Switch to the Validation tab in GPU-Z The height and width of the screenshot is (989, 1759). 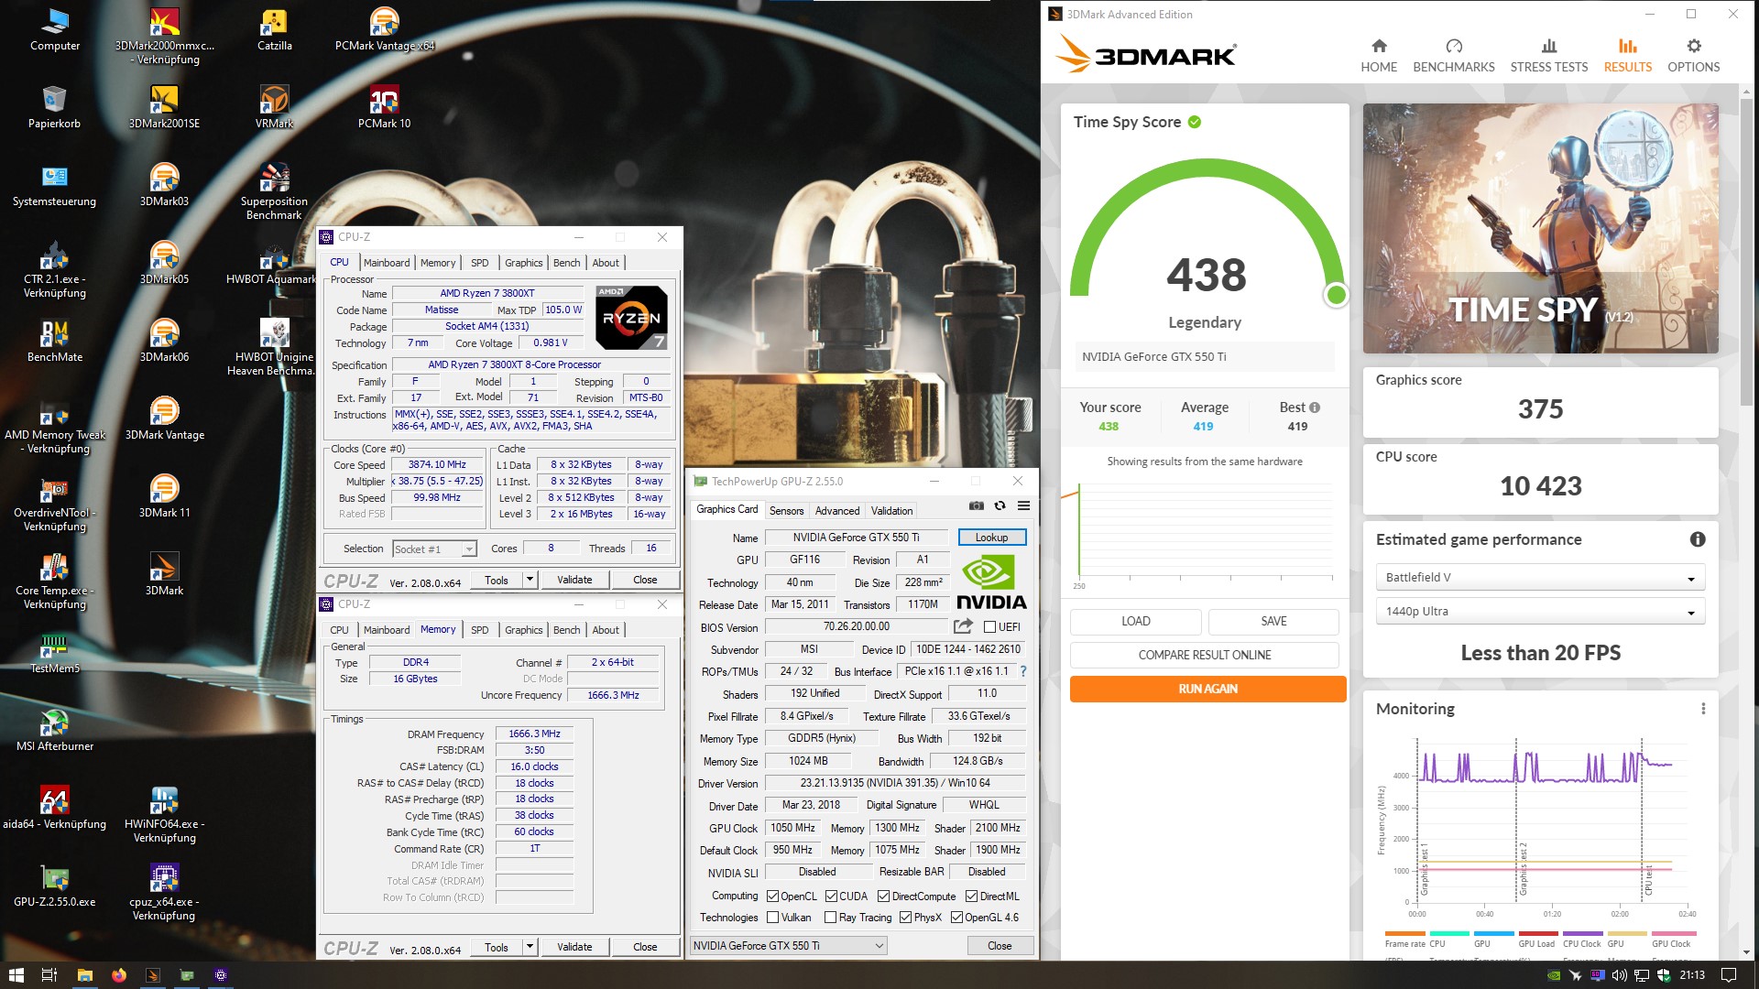pyautogui.click(x=891, y=511)
